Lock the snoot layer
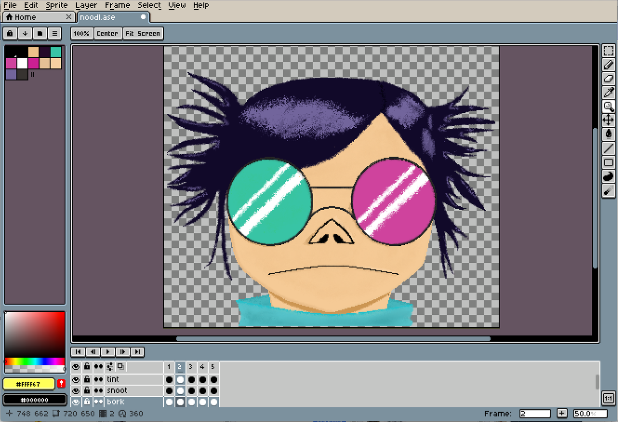618x422 pixels. point(87,391)
